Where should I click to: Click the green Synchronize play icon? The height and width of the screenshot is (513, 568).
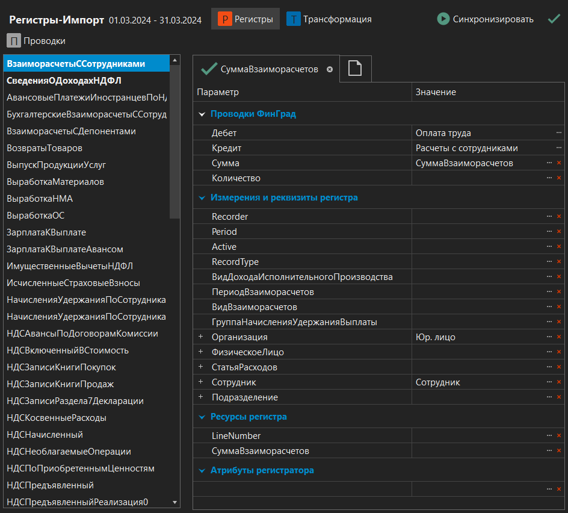443,19
